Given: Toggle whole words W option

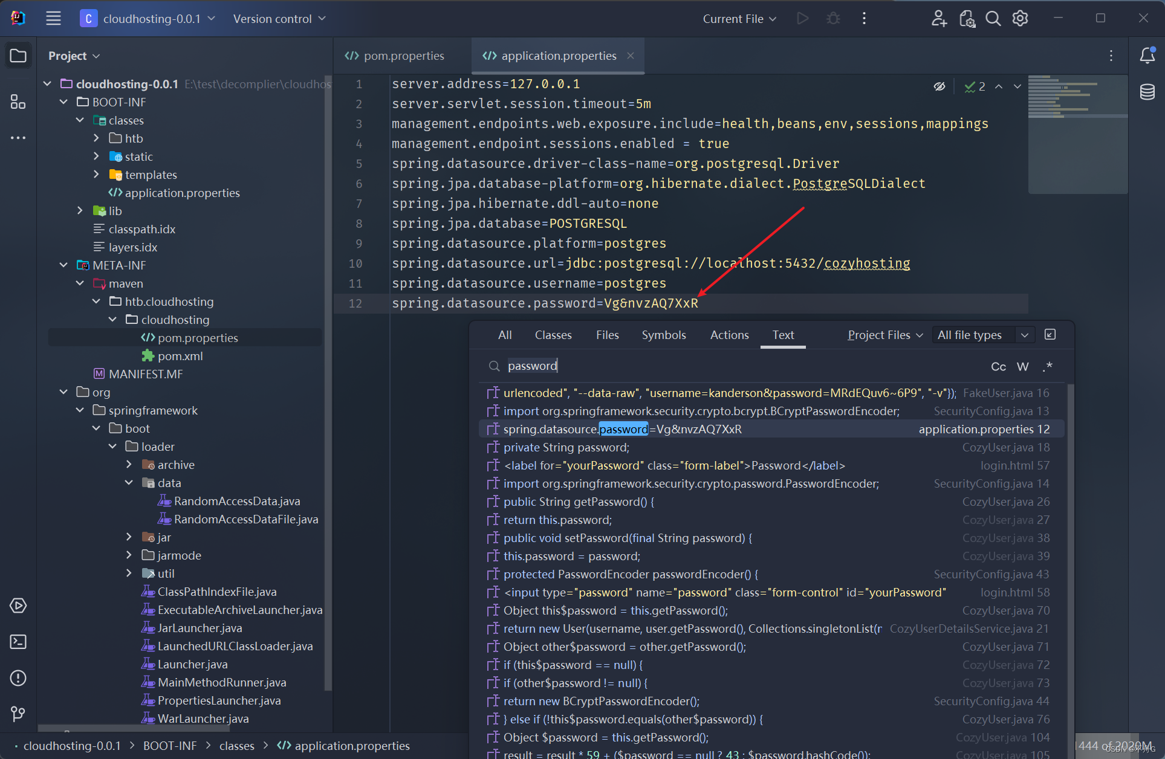Looking at the screenshot, I should point(1022,367).
